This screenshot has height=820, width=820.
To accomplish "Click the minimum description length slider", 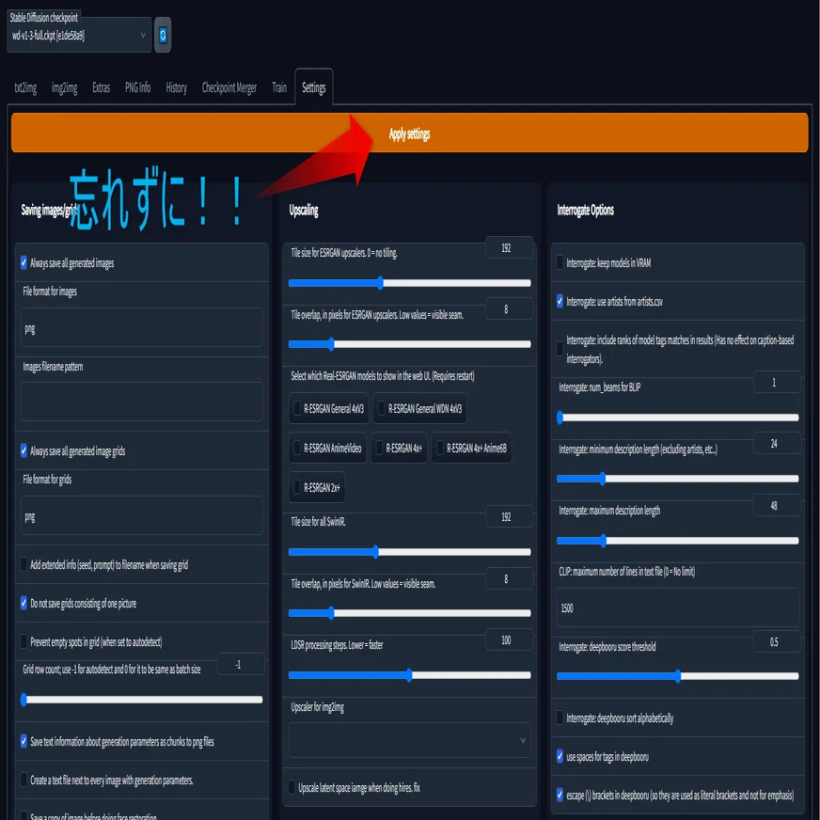I will (678, 479).
